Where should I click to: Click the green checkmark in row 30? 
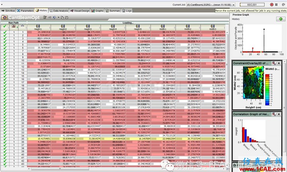point(5,123)
